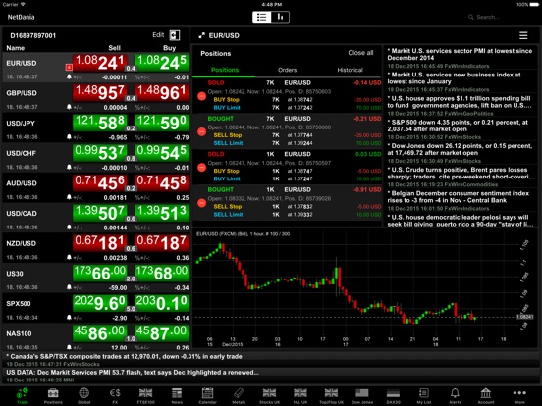
Task: Click Close all positions
Action: (360, 53)
